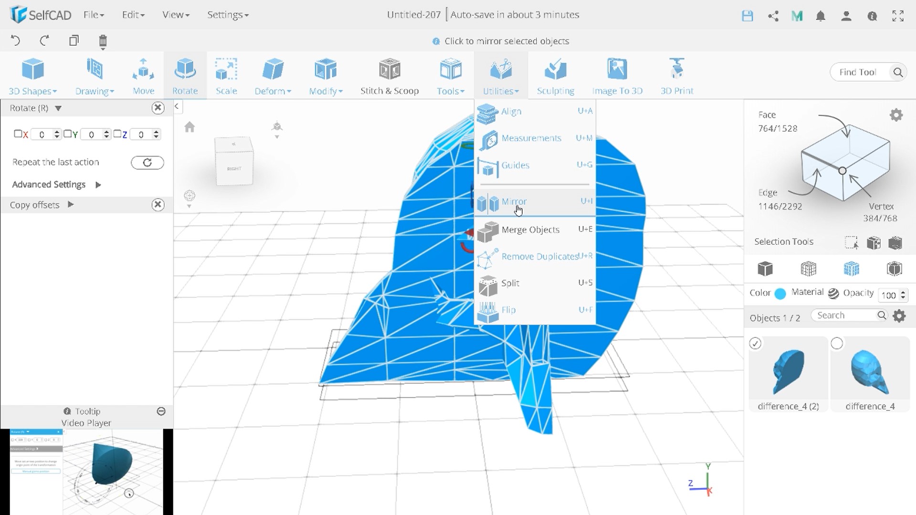This screenshot has width=916, height=515.
Task: Click the info icon in header
Action: (x=872, y=16)
